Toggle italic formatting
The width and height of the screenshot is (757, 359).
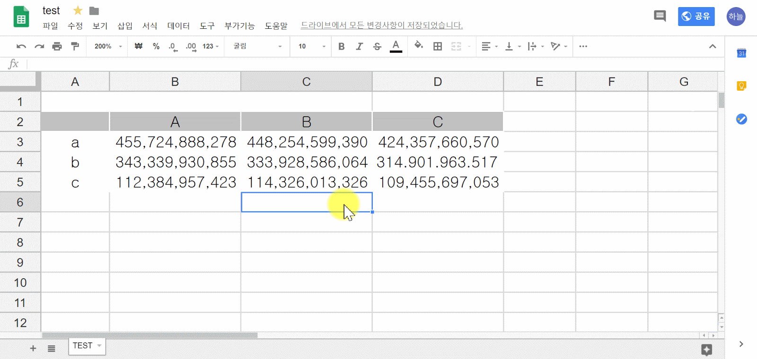(359, 46)
